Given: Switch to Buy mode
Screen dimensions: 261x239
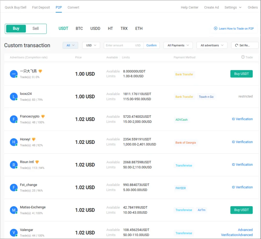Looking at the screenshot, I should (x=16, y=28).
